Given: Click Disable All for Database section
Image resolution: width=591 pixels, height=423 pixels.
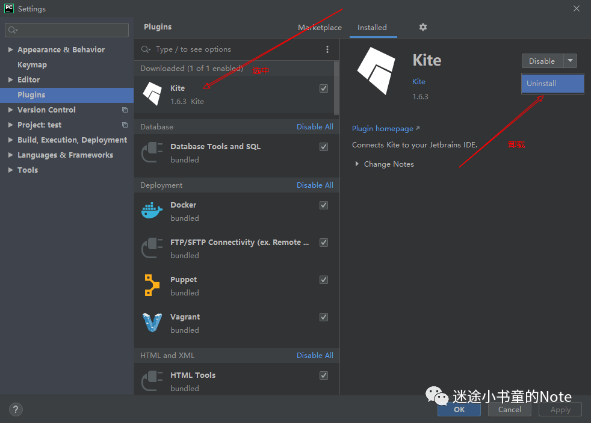Looking at the screenshot, I should [315, 127].
